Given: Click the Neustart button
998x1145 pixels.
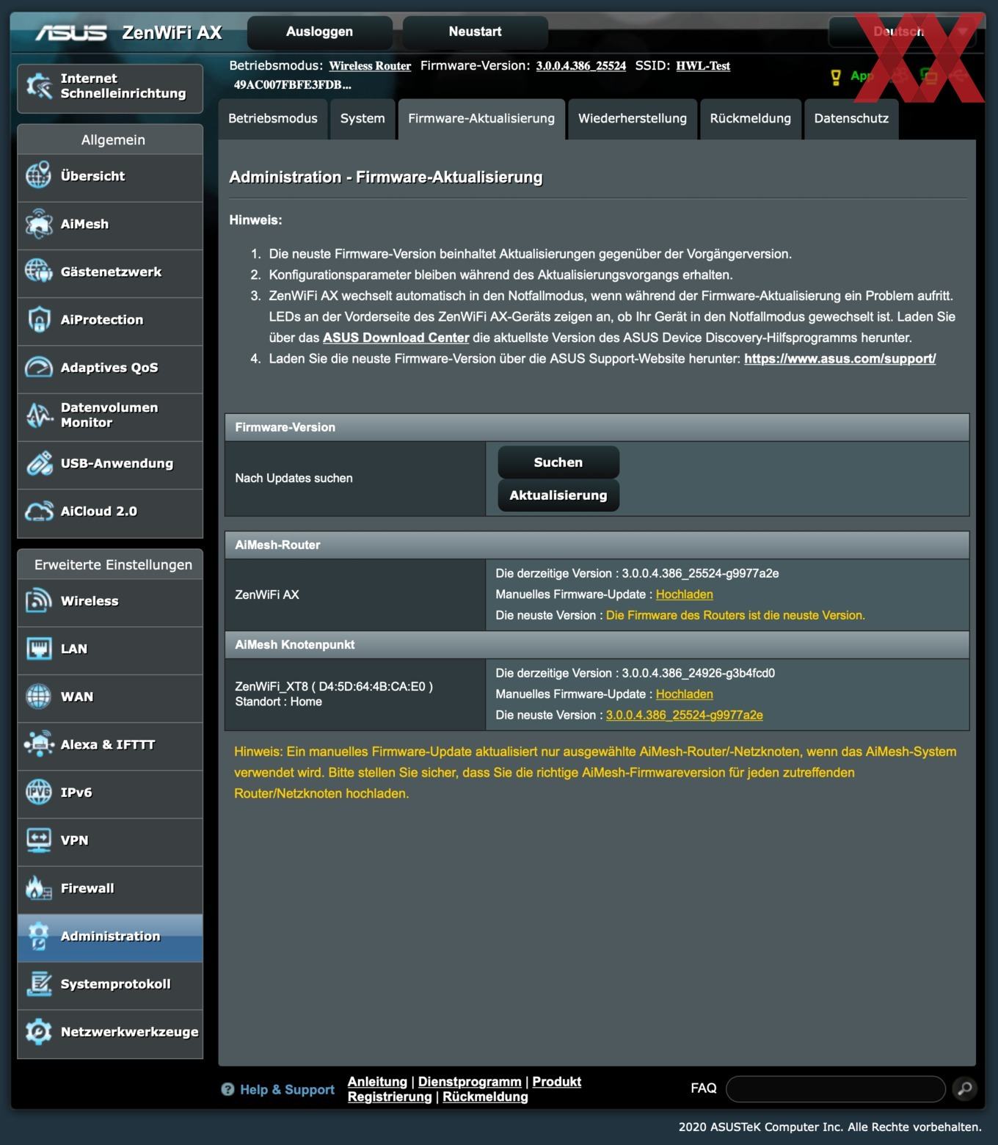Looking at the screenshot, I should pos(475,32).
